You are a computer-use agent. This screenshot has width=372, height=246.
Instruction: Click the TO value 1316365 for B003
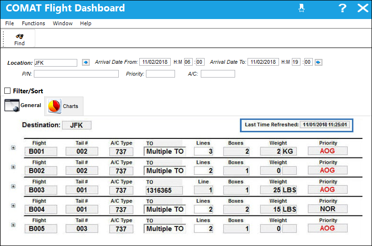click(164, 190)
